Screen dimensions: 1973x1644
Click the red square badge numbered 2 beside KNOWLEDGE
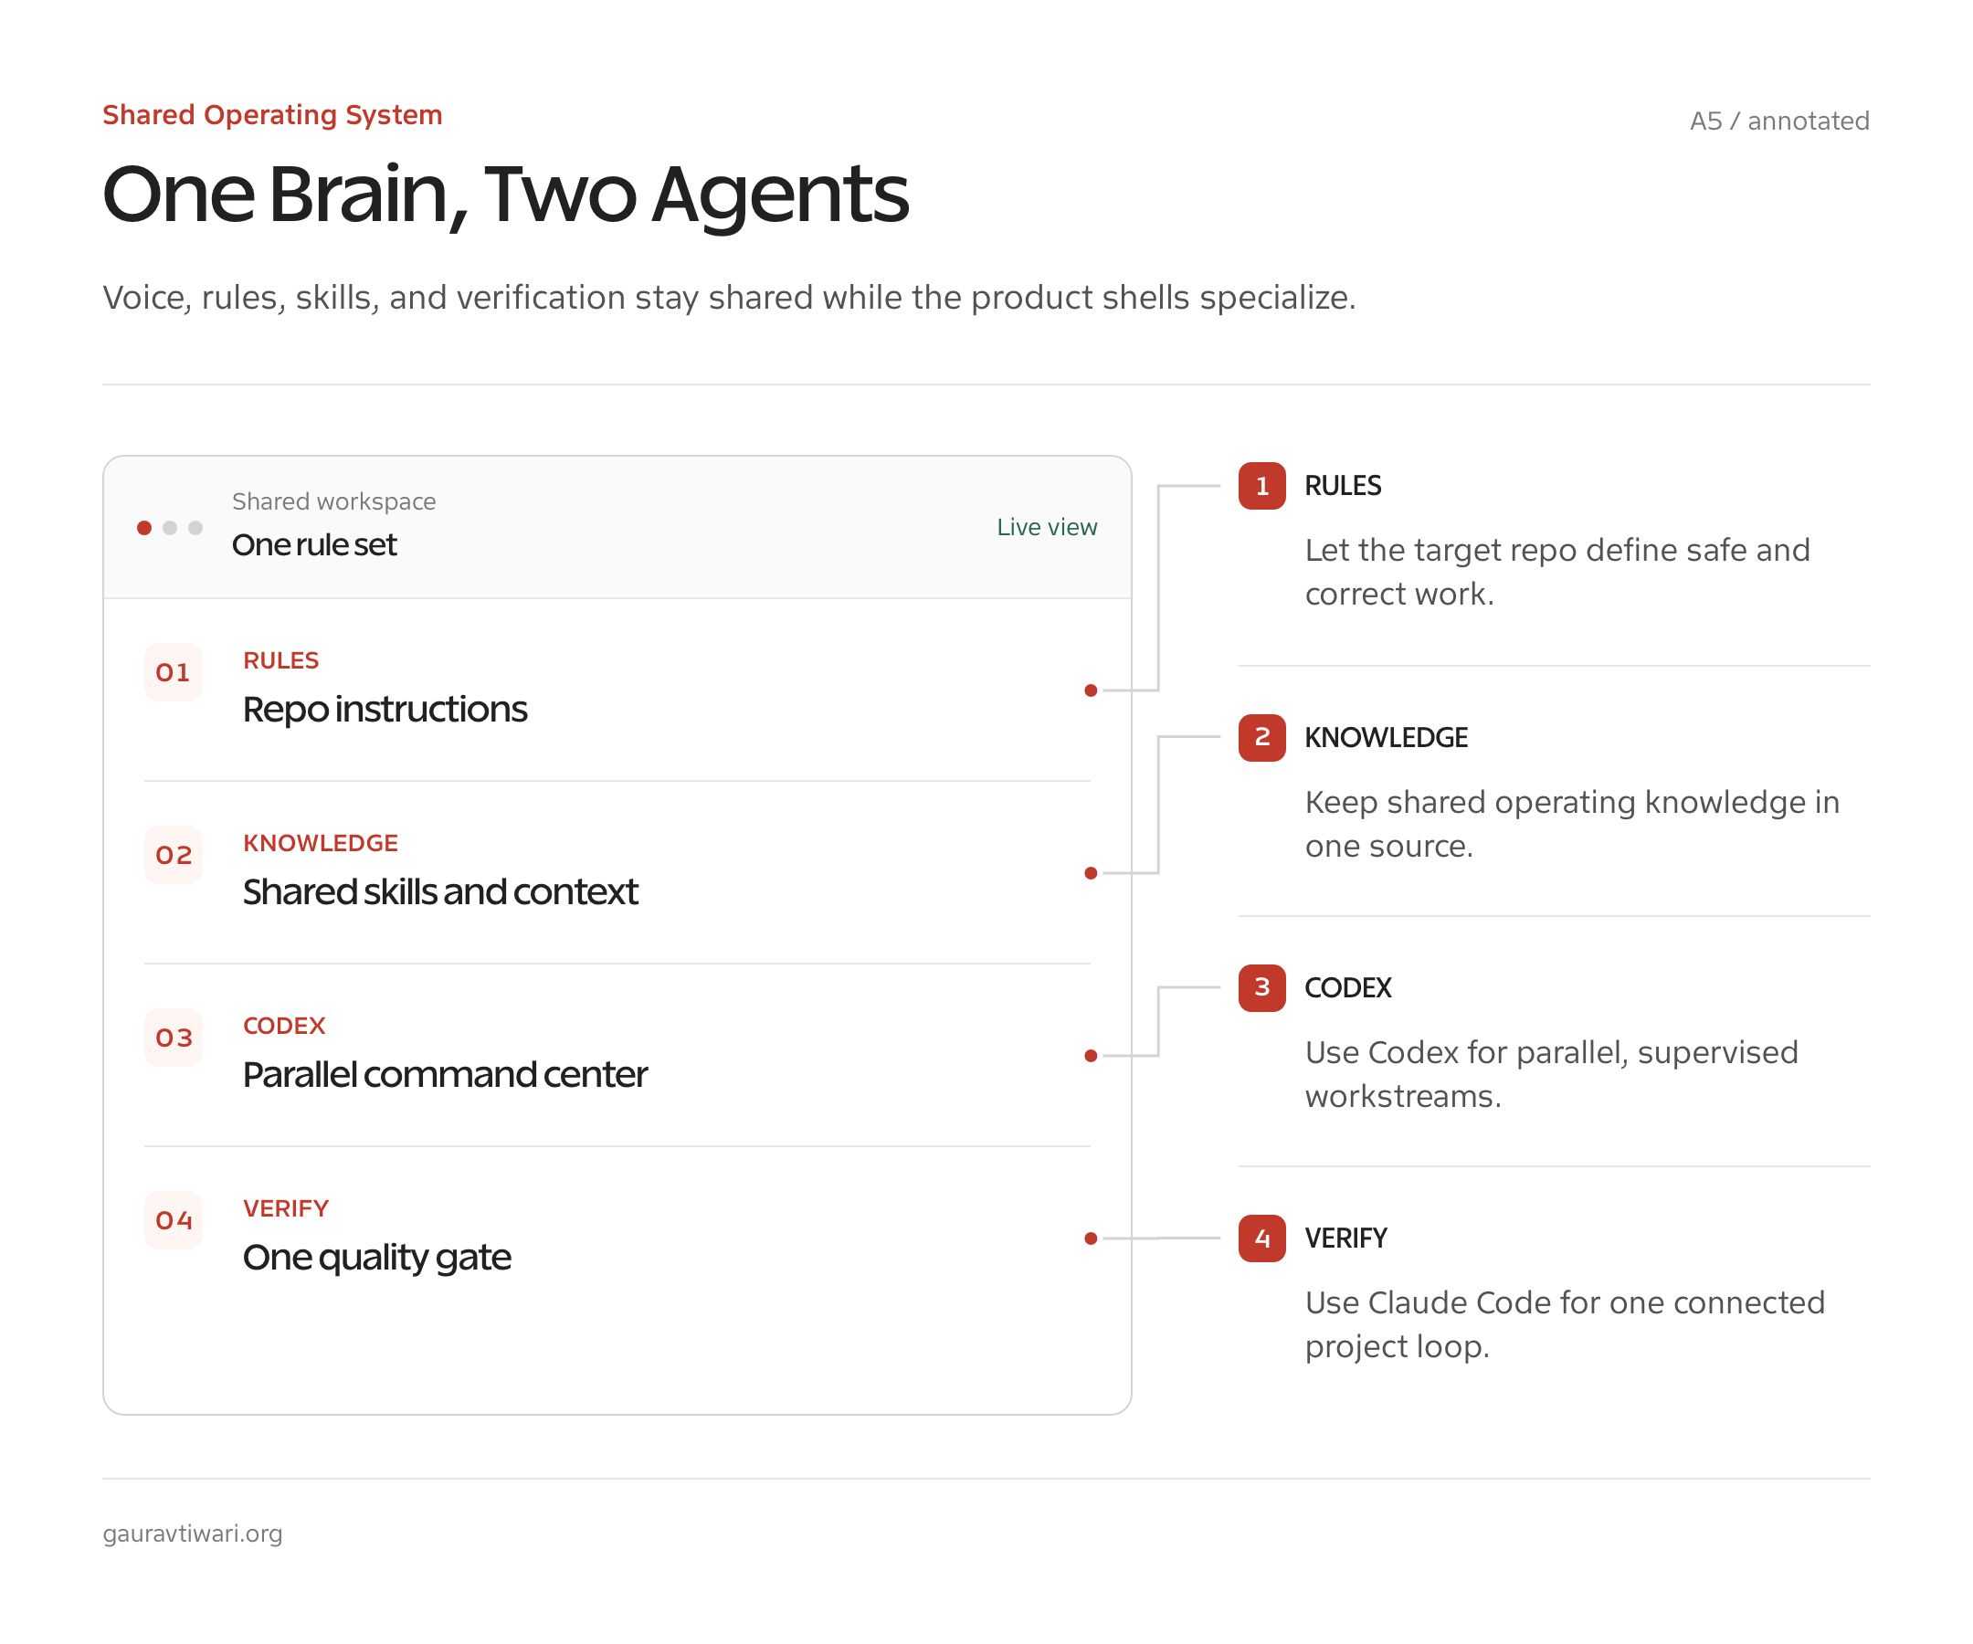click(x=1261, y=737)
